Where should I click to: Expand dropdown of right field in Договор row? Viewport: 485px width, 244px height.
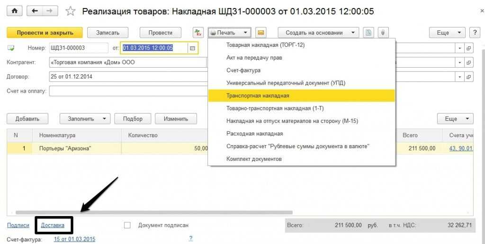coord(460,77)
